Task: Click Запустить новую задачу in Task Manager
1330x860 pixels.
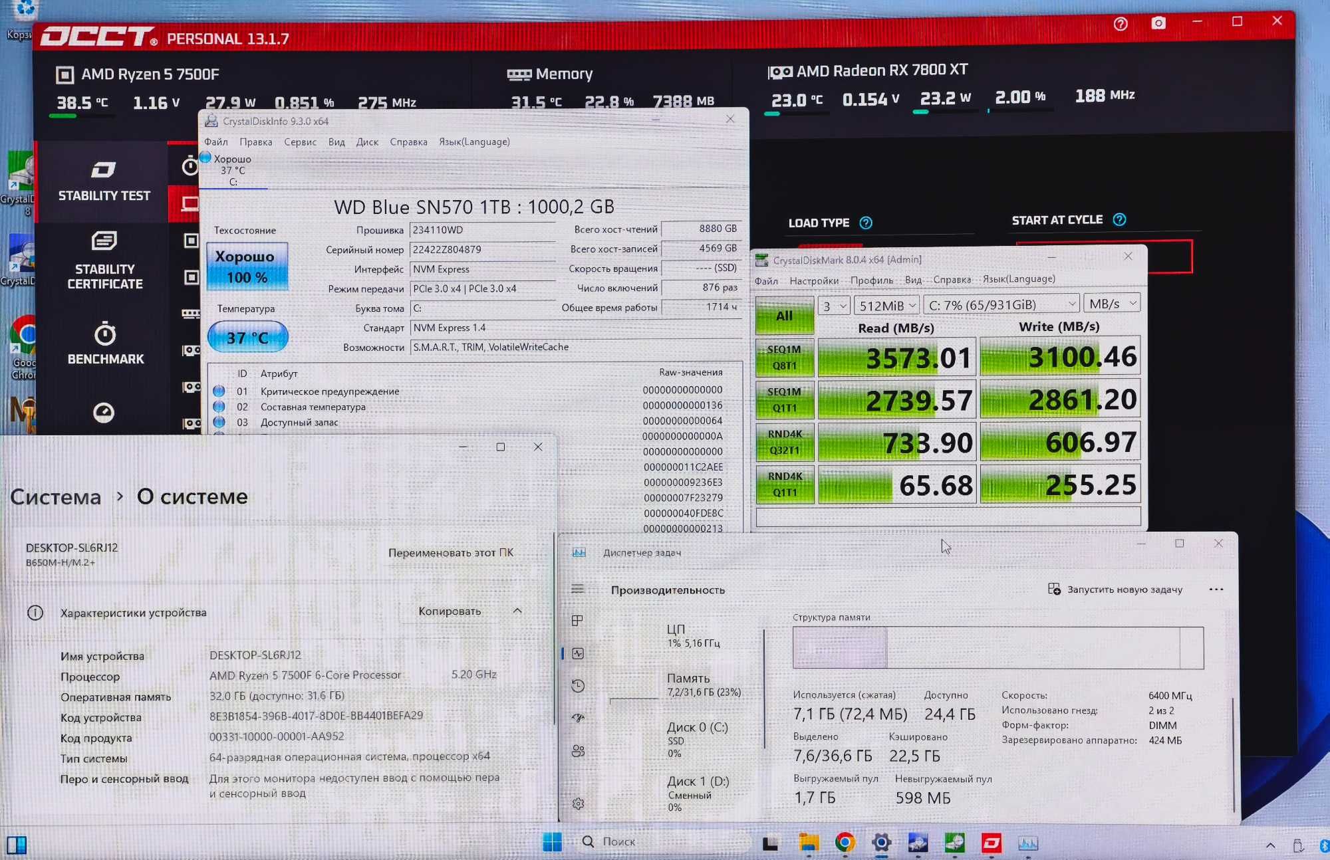Action: [x=1116, y=590]
